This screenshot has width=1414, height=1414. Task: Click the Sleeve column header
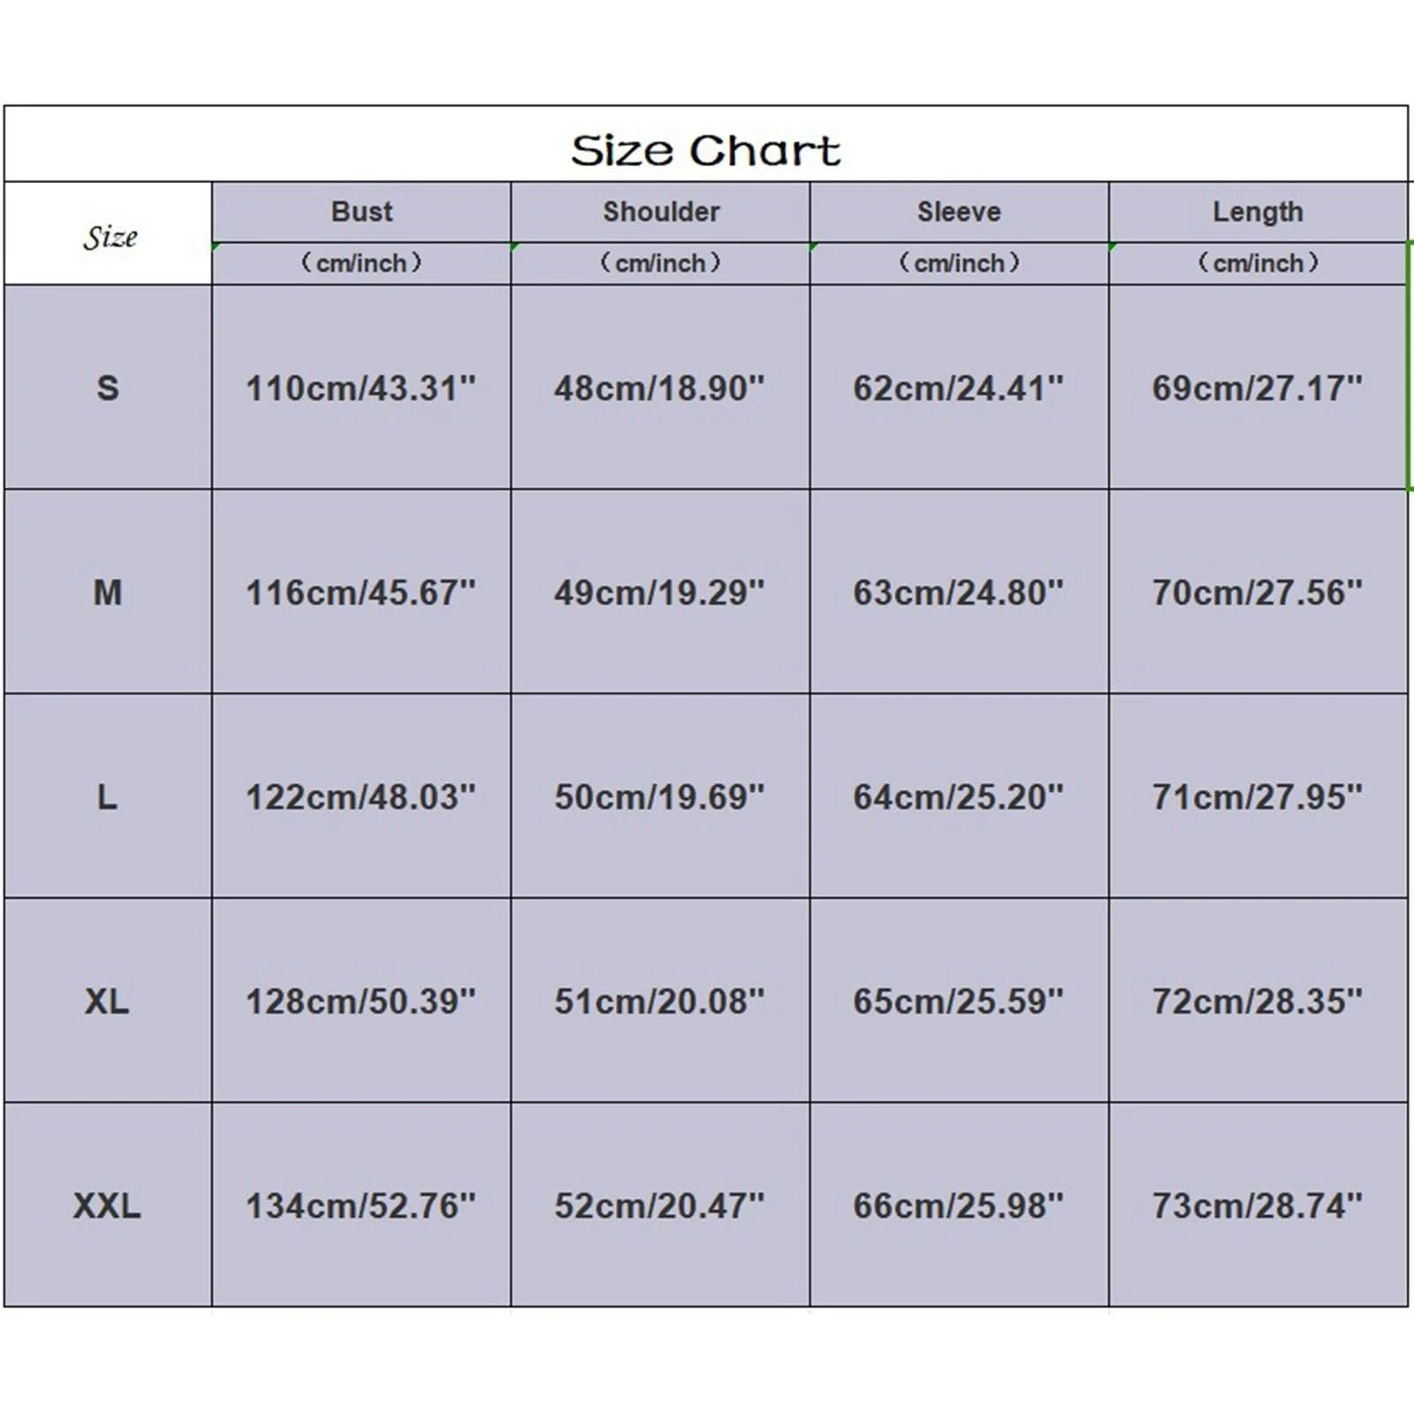tap(959, 212)
